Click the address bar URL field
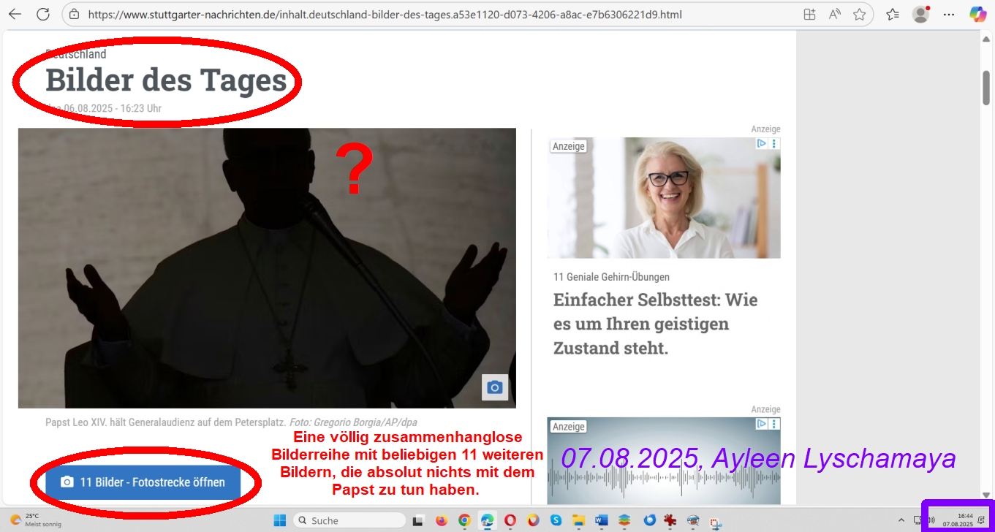Viewport: 995px width, 532px height. [x=380, y=14]
